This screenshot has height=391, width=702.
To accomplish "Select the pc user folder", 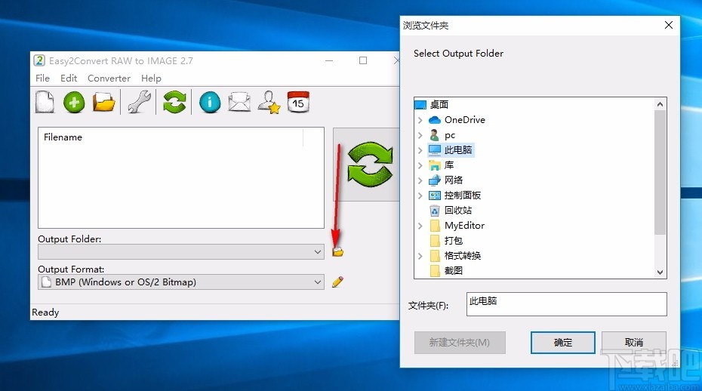I will [449, 135].
